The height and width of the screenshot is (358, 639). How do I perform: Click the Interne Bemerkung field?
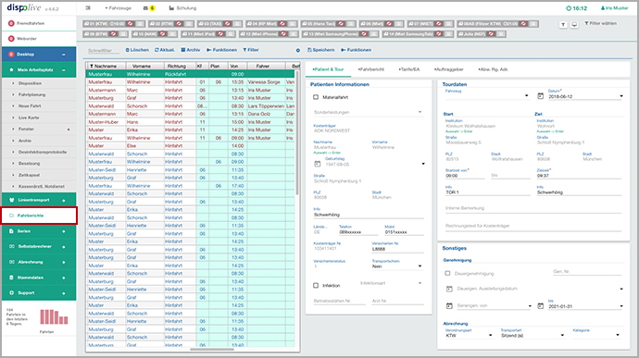click(533, 208)
